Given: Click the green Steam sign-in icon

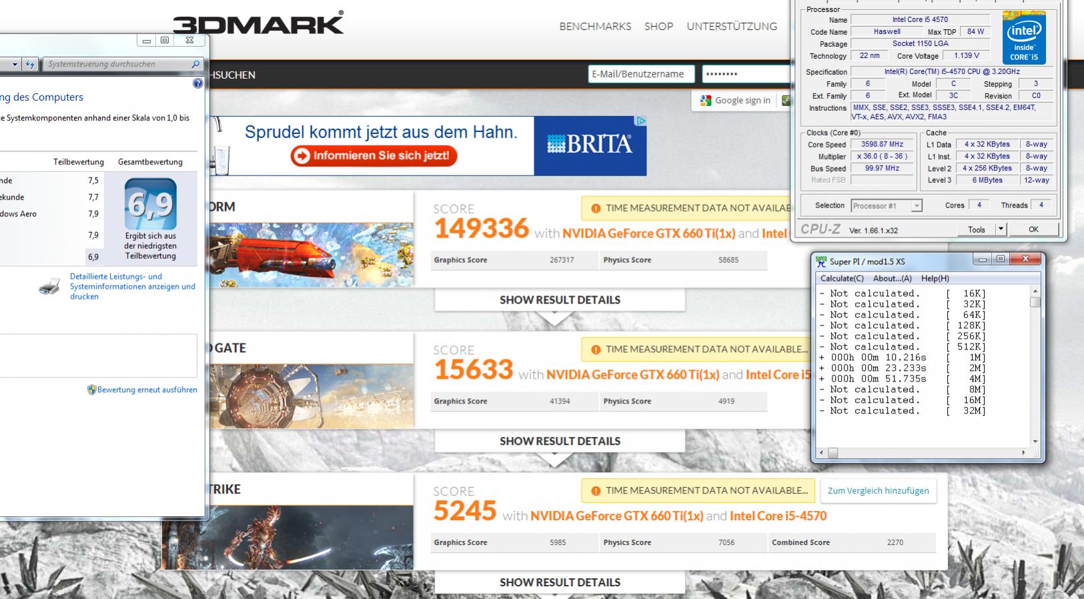Looking at the screenshot, I should pyautogui.click(x=786, y=101).
